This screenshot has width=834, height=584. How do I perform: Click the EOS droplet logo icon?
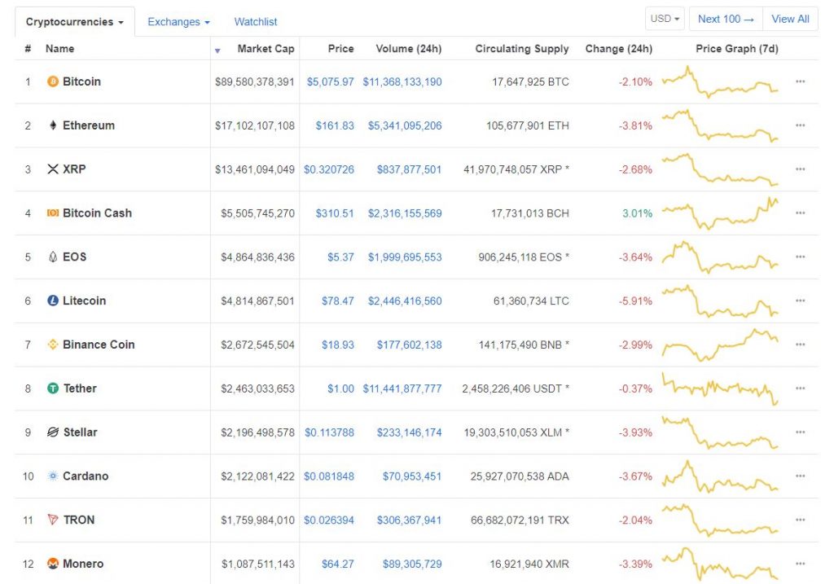pos(51,257)
